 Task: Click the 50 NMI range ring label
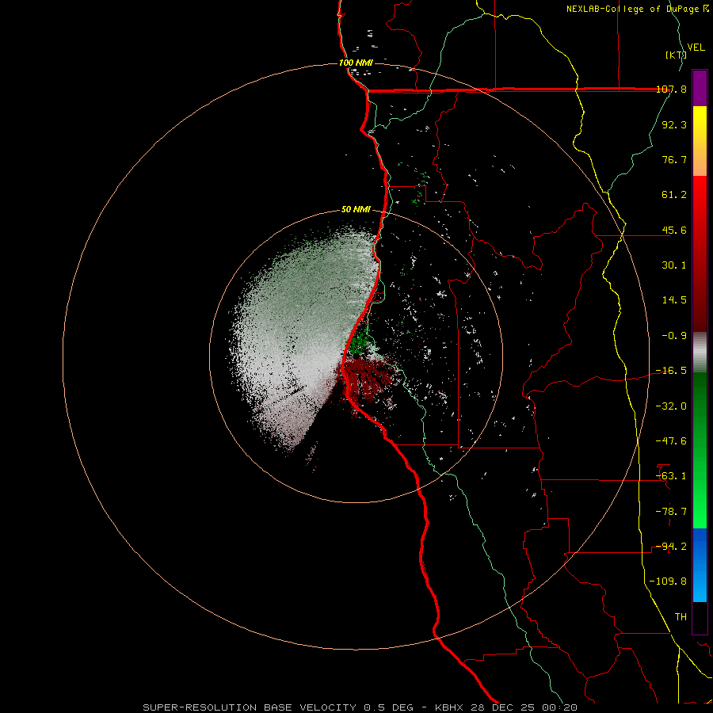pos(356,210)
